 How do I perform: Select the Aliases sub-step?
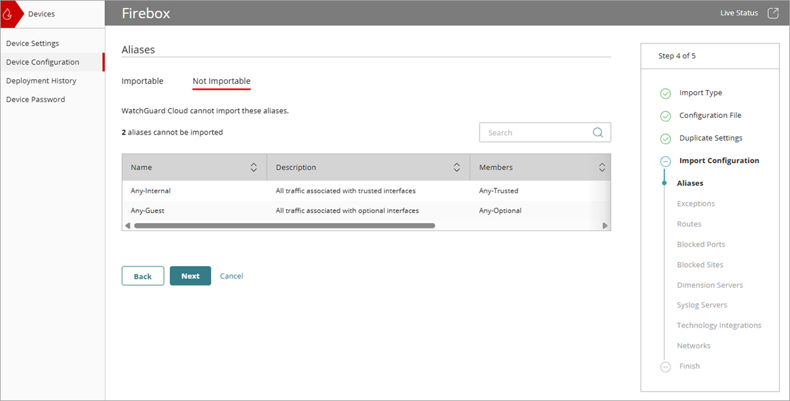tap(690, 183)
